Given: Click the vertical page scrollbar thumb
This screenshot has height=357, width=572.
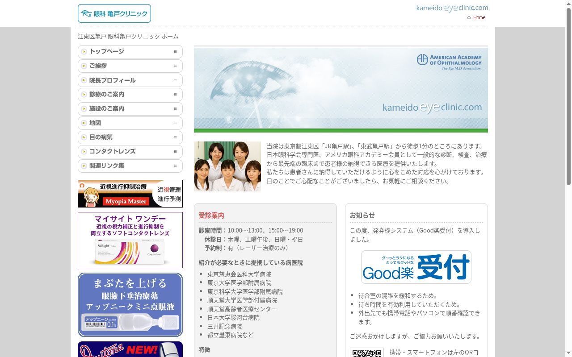Looking at the screenshot, I should pos(568,96).
